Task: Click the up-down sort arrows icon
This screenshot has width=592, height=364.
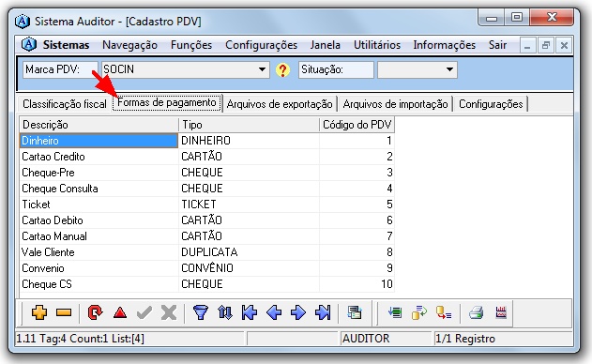Action: (x=225, y=312)
